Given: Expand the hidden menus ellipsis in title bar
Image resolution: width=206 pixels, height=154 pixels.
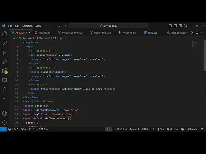Looking at the screenshot, I should click(x=46, y=26).
